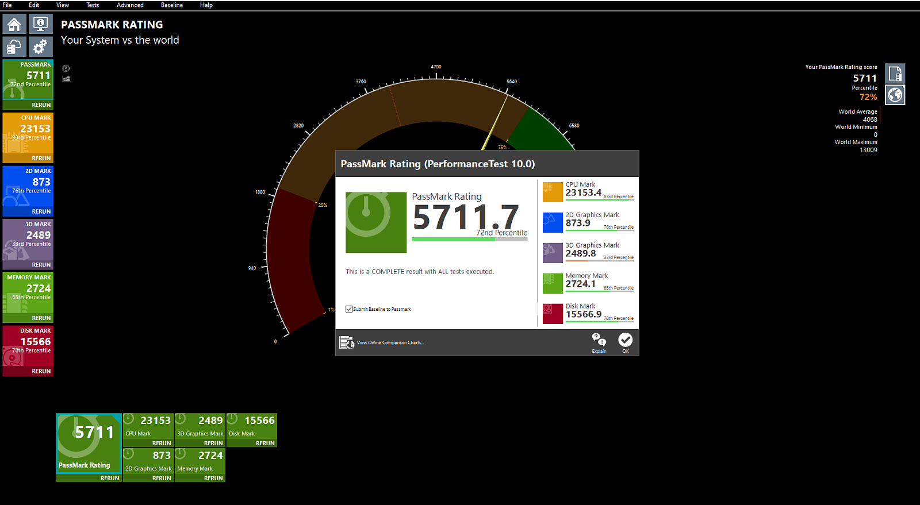Select the 2D MARK 873 sidebar tile
This screenshot has width=920, height=505.
28,186
